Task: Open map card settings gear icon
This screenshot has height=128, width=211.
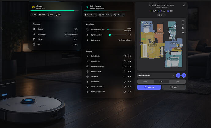Action: [184, 5]
